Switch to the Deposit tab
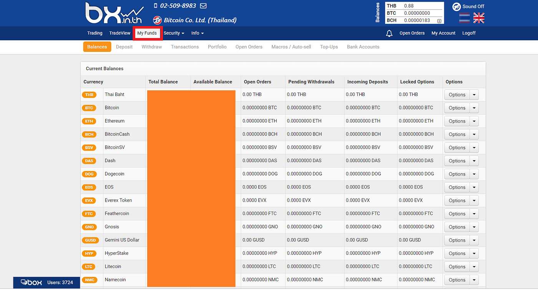Image resolution: width=538 pixels, height=290 pixels. pyautogui.click(x=124, y=47)
